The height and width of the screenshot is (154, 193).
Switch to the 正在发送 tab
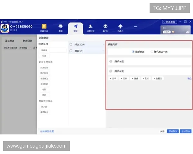pos(10,41)
